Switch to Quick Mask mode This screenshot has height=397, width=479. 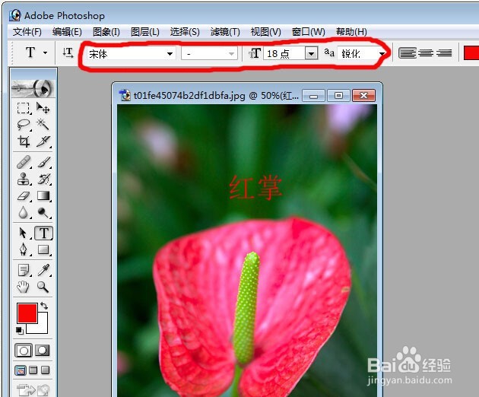point(42,351)
